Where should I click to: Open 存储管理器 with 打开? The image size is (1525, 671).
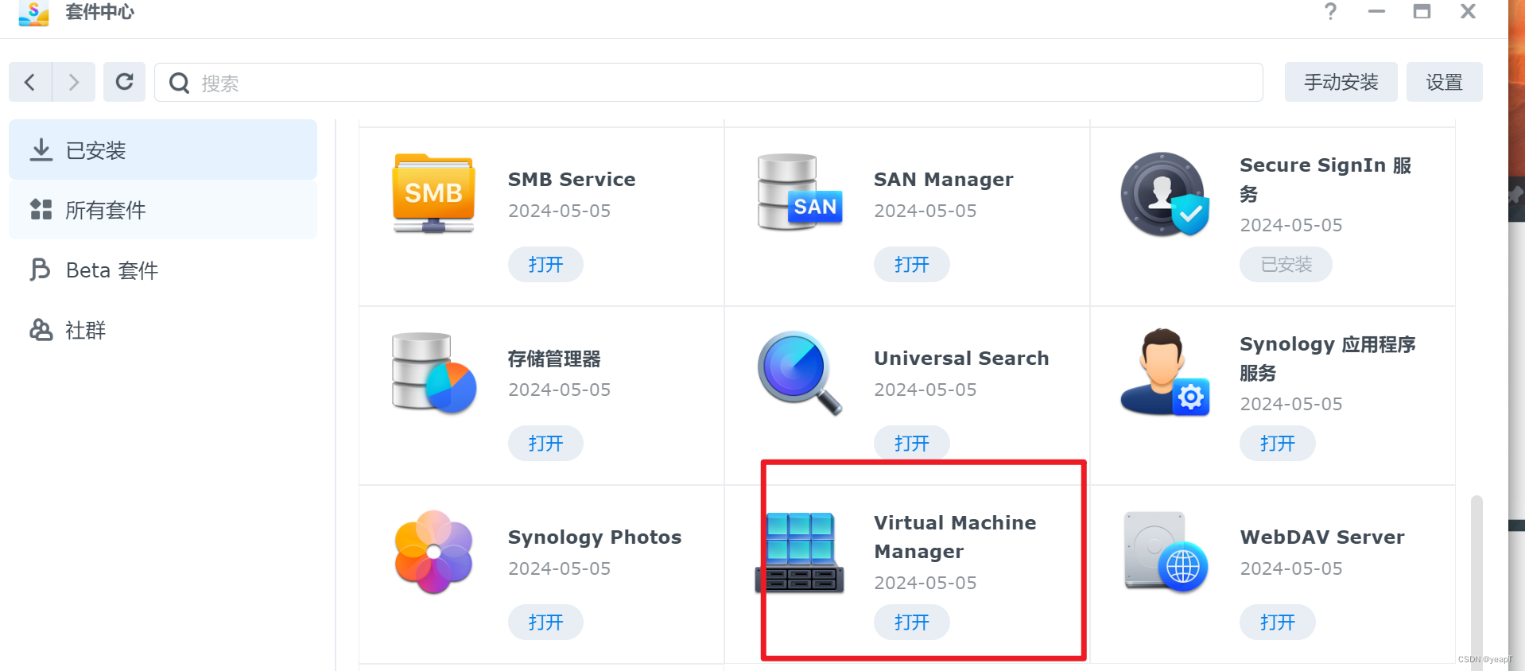click(545, 444)
